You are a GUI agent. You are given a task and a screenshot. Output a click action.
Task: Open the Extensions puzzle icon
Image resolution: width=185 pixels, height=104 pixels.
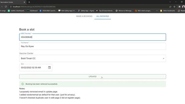[x=180, y=7]
